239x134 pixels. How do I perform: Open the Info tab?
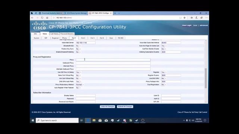coord(35,34)
